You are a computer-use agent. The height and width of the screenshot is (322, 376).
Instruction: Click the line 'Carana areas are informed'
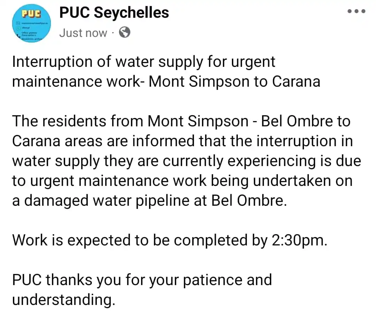[x=182, y=141]
